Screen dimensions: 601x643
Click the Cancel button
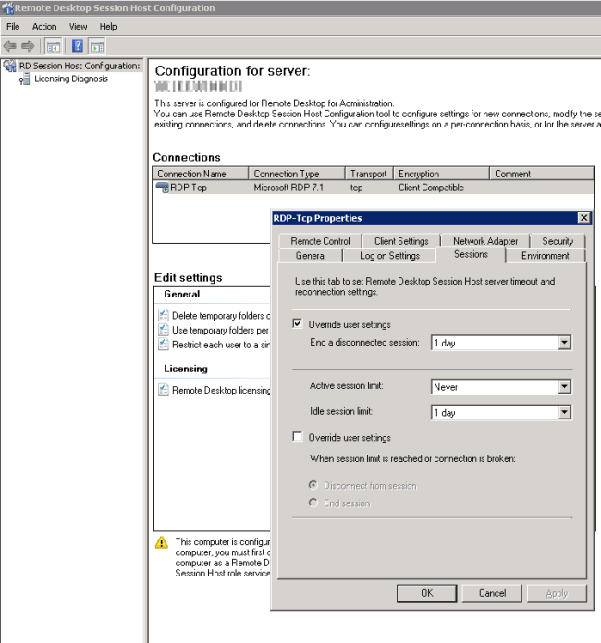tap(492, 593)
